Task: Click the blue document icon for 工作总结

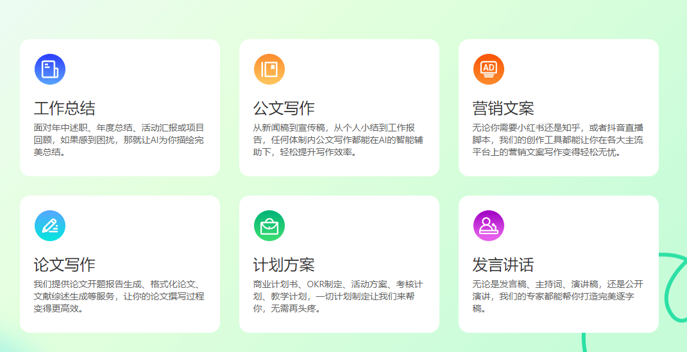Action: click(x=50, y=69)
